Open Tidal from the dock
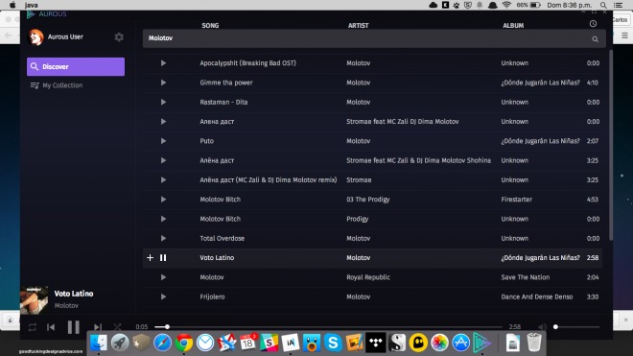The width and height of the screenshot is (633, 356). pos(376,344)
